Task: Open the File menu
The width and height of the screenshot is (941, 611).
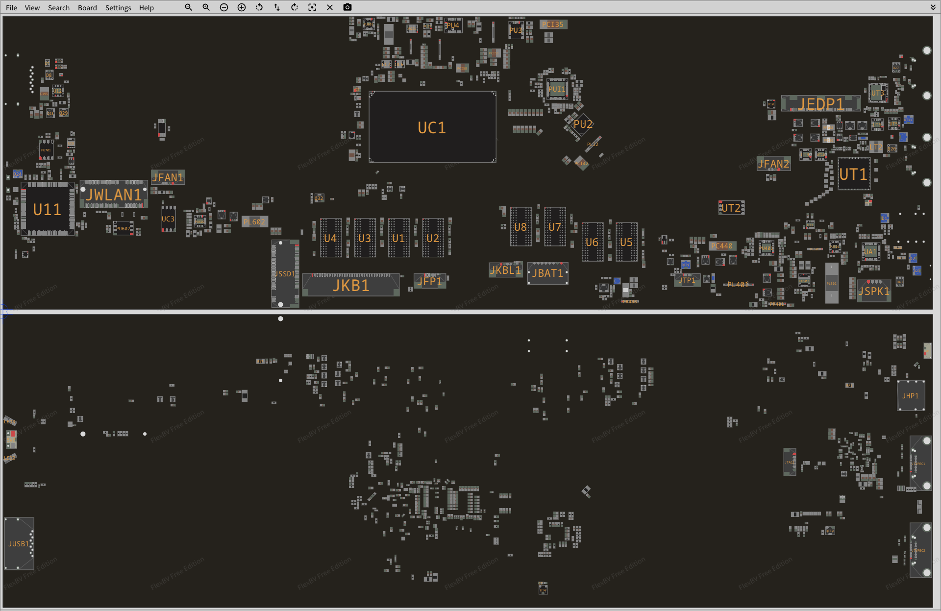Action: click(x=11, y=8)
